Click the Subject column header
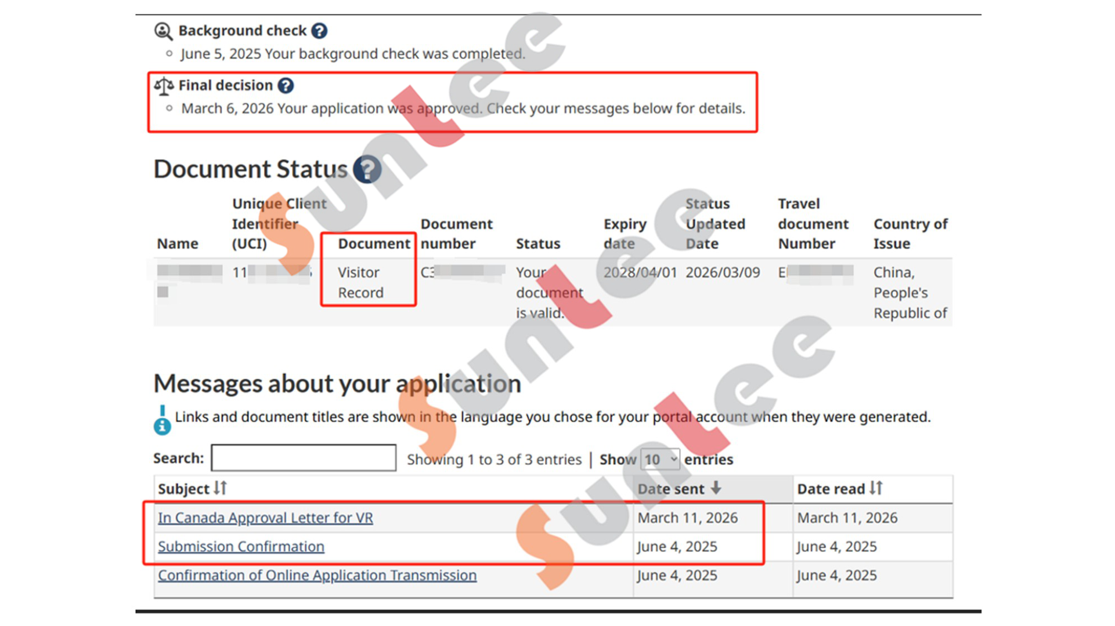Image resolution: width=1115 pixels, height=626 pixels. click(183, 489)
